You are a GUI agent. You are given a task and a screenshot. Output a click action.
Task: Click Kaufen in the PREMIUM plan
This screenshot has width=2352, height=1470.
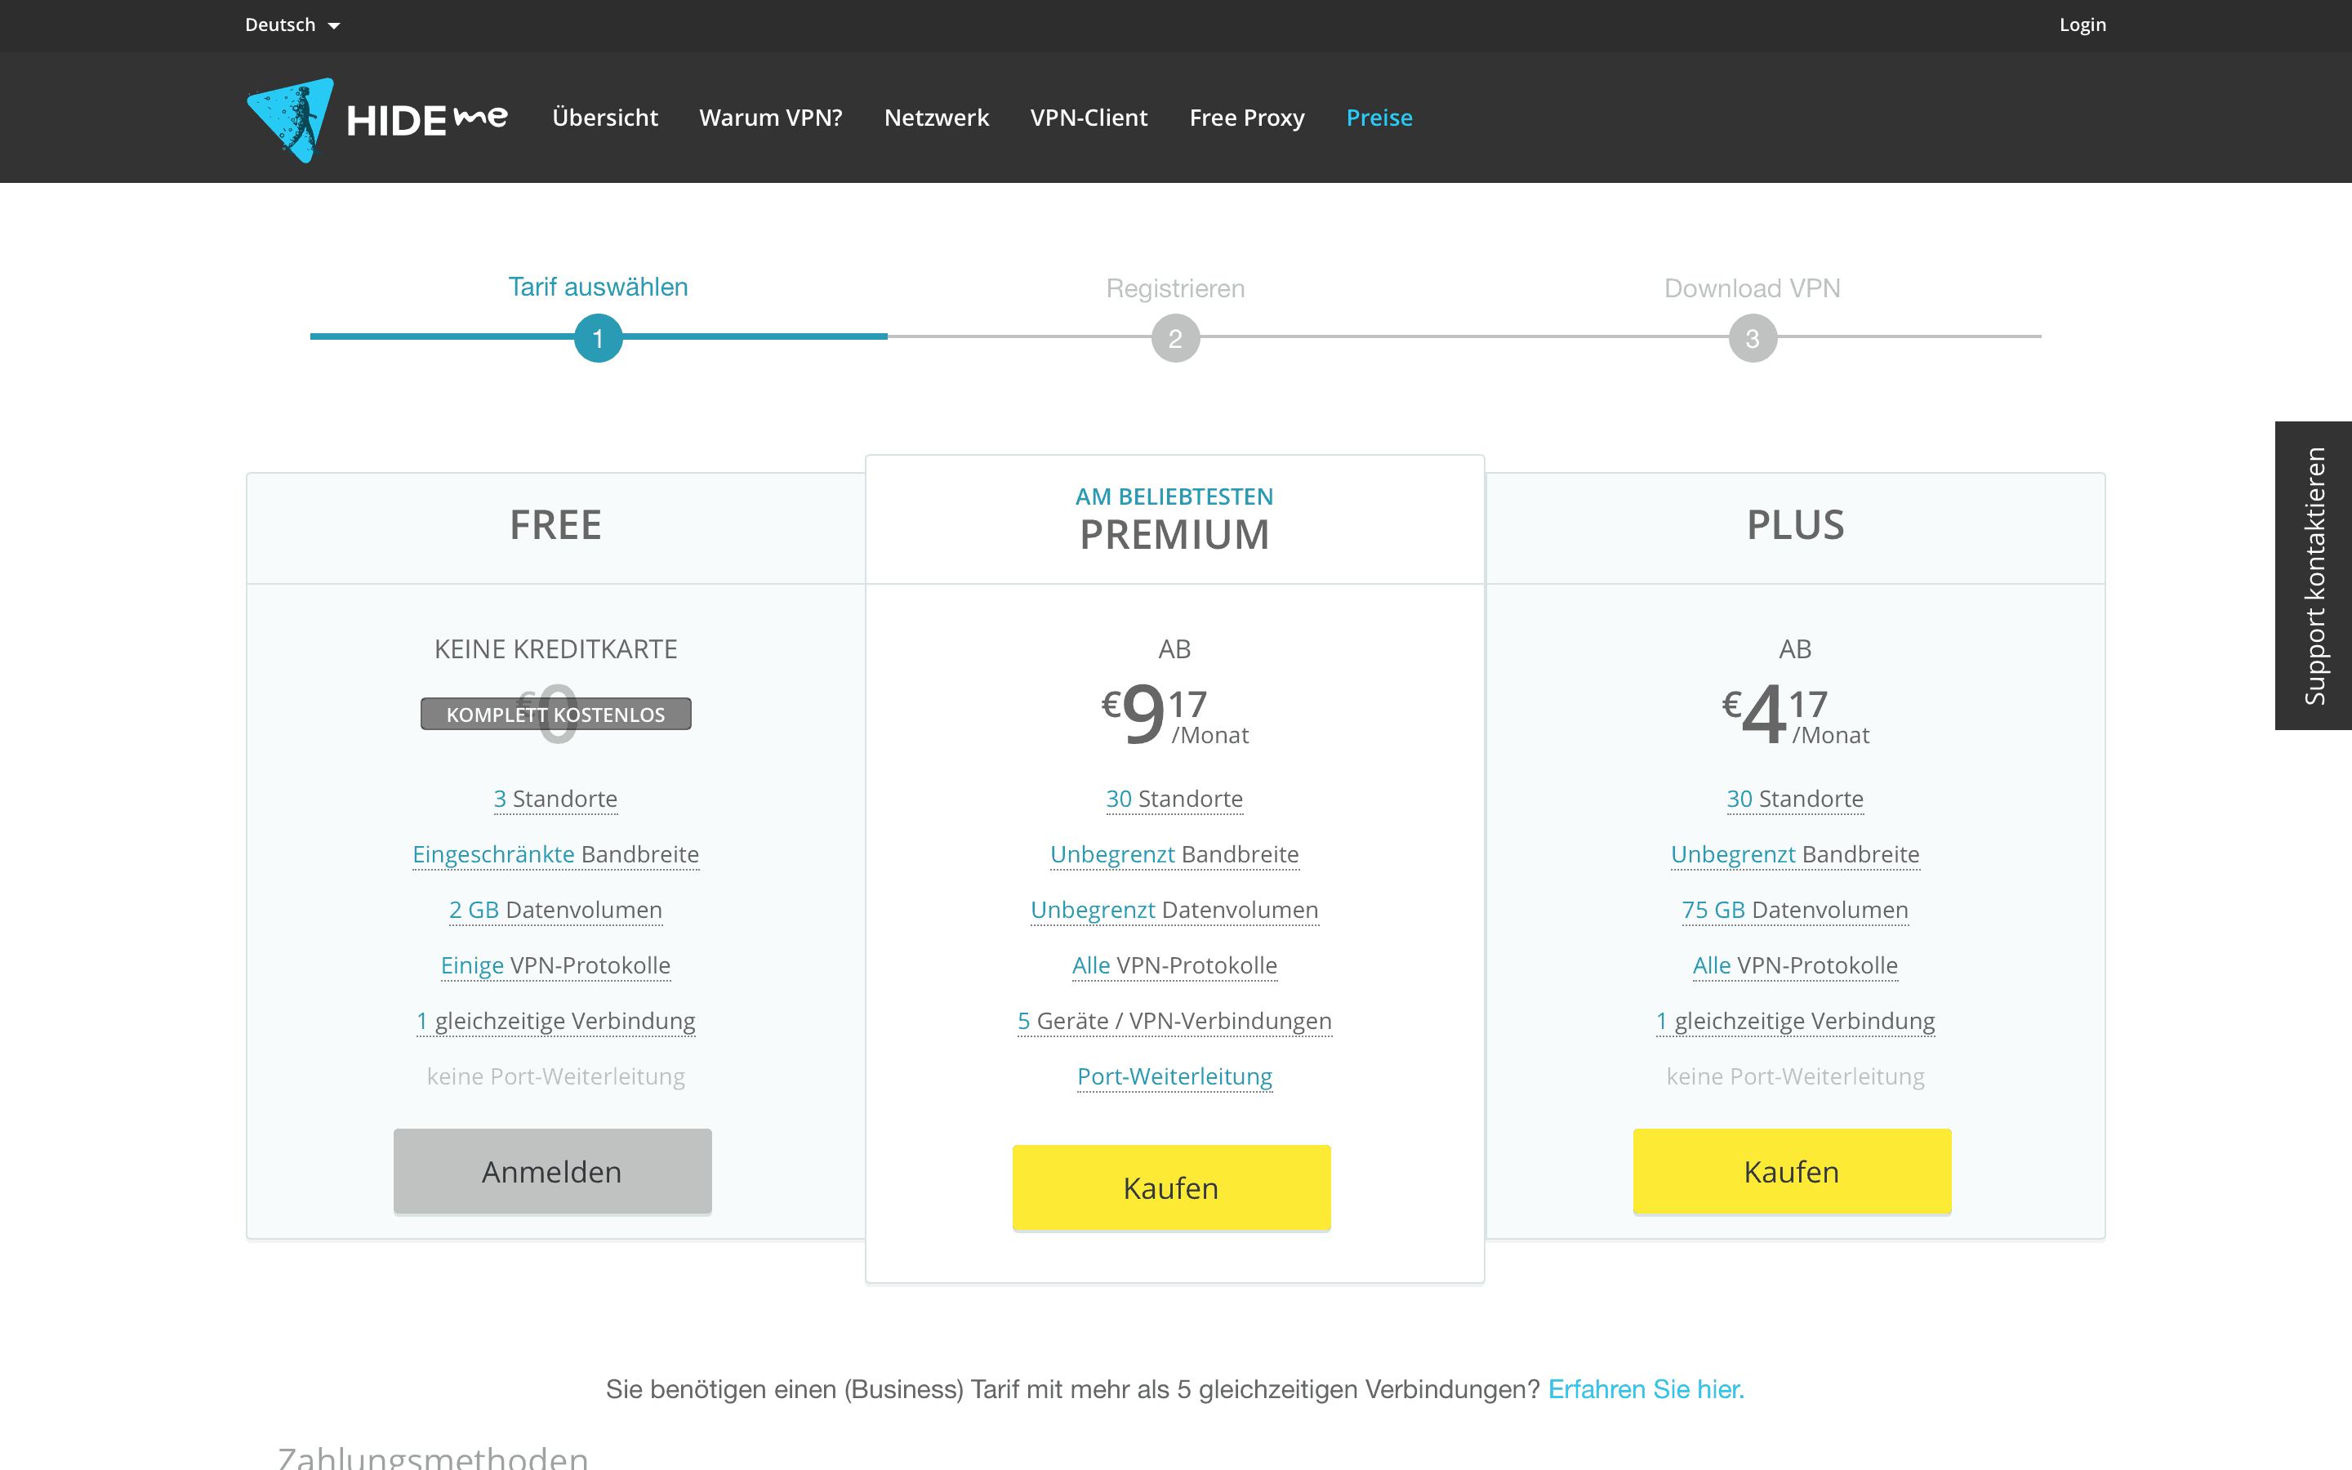pyautogui.click(x=1171, y=1188)
